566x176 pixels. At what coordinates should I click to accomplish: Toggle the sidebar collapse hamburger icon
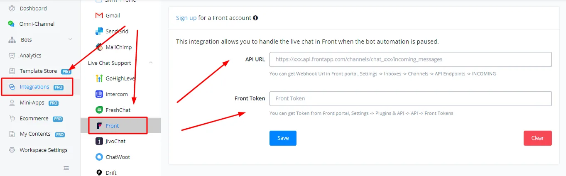pyautogui.click(x=66, y=168)
